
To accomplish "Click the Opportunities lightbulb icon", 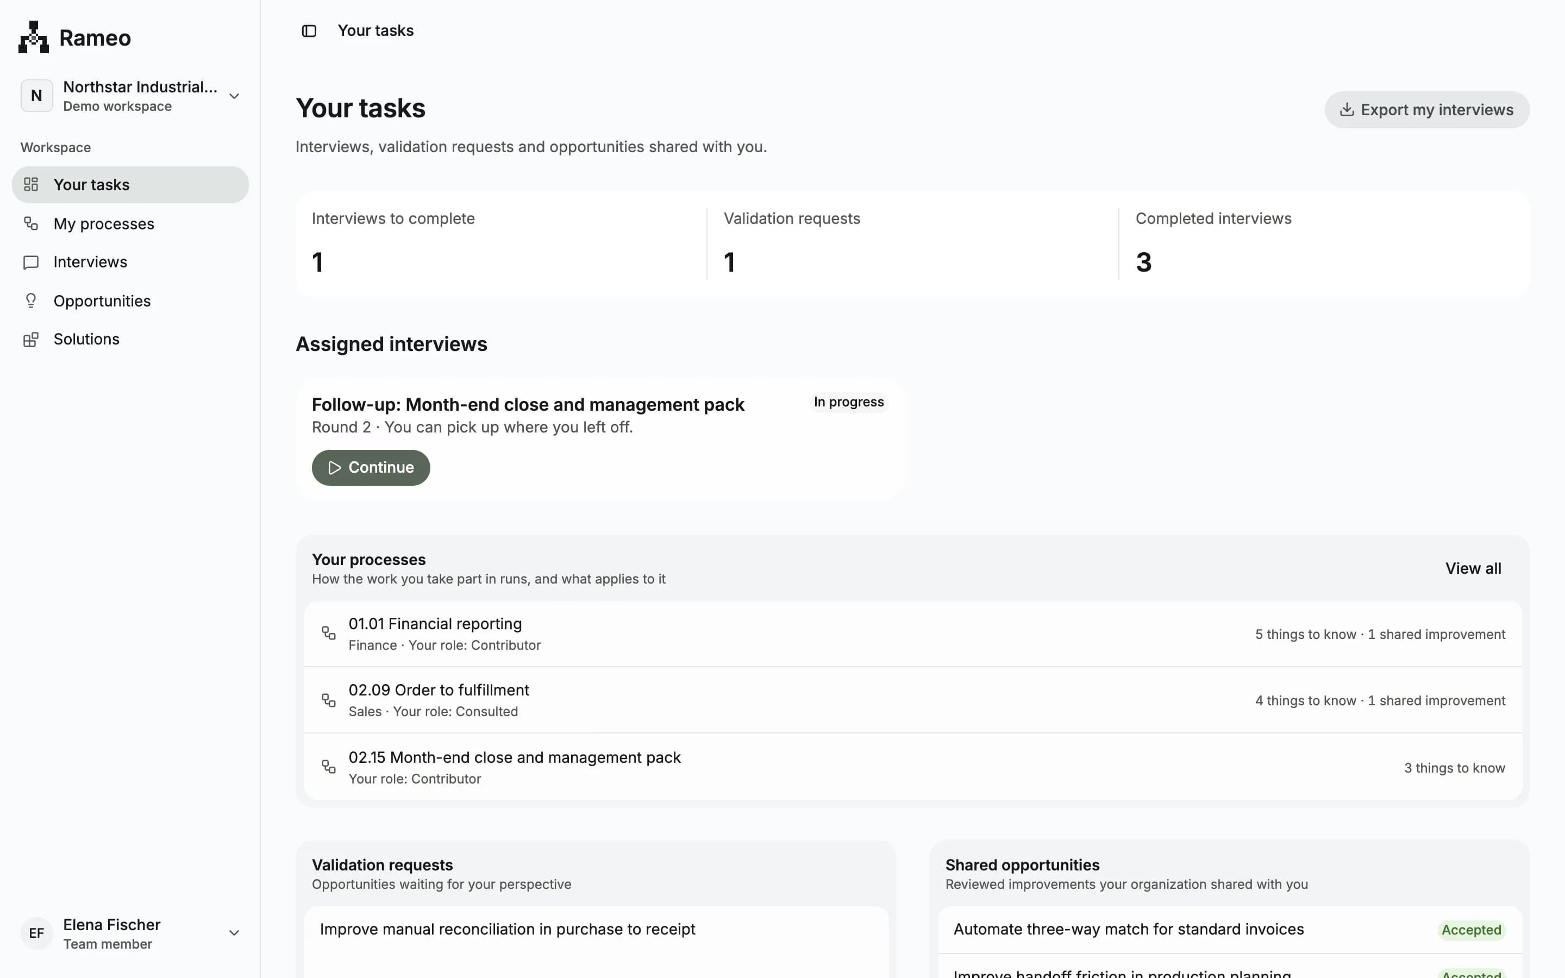I will coord(31,301).
